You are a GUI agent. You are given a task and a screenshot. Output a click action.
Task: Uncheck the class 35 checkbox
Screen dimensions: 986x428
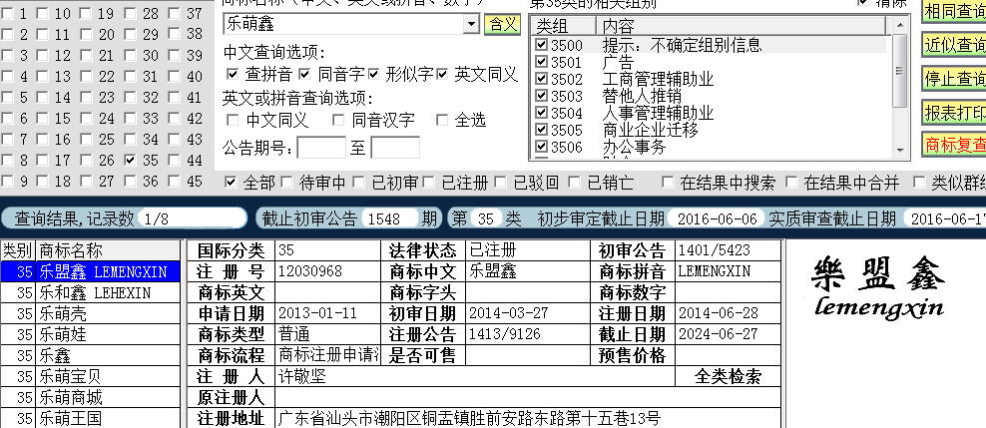click(x=130, y=161)
